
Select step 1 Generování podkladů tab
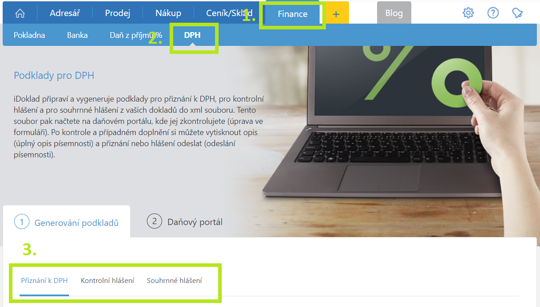pos(67,222)
